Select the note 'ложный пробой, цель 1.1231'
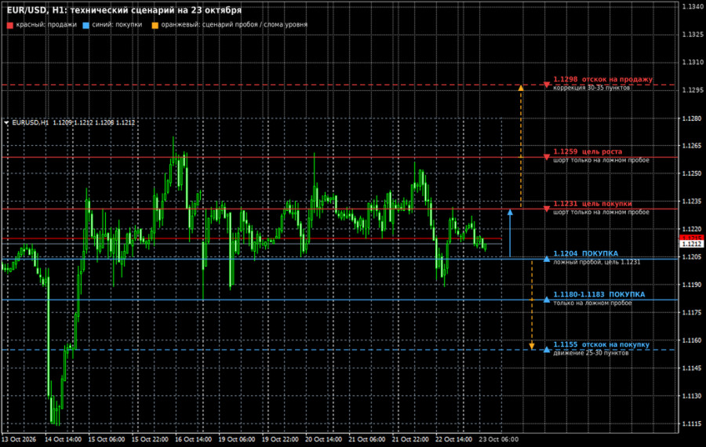Screen dimensions: 706x447 (597, 262)
